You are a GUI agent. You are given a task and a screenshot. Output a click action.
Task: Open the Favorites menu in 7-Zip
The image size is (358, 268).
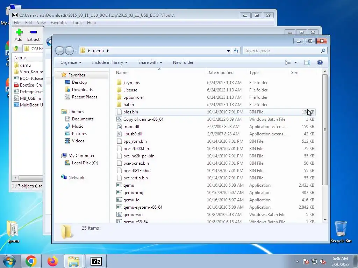59,23
